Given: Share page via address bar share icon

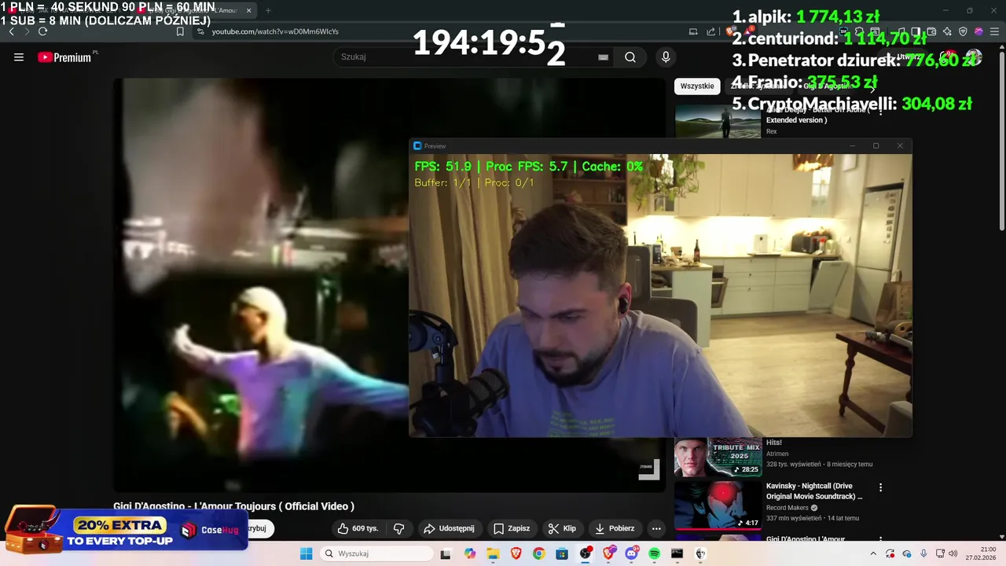Looking at the screenshot, I should click(710, 31).
